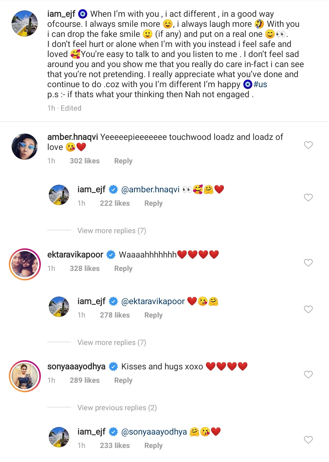Like iam_ejf's reply to sonyaaayodhya
The image size is (329, 462).
(308, 439)
